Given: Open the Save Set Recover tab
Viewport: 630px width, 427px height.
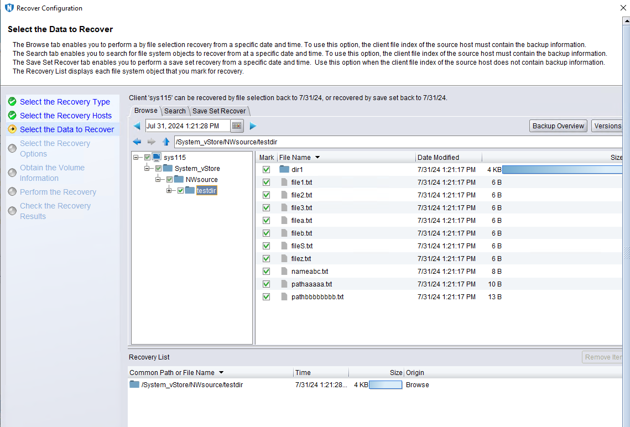Looking at the screenshot, I should (x=219, y=111).
